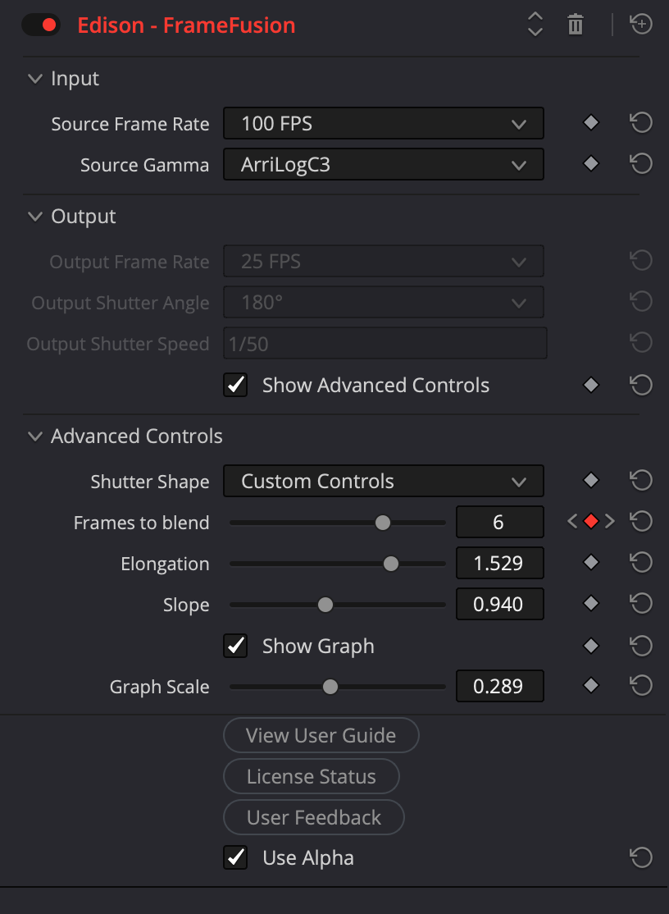
Task: Uncheck Show Advanced Controls checkbox
Action: pos(236,386)
